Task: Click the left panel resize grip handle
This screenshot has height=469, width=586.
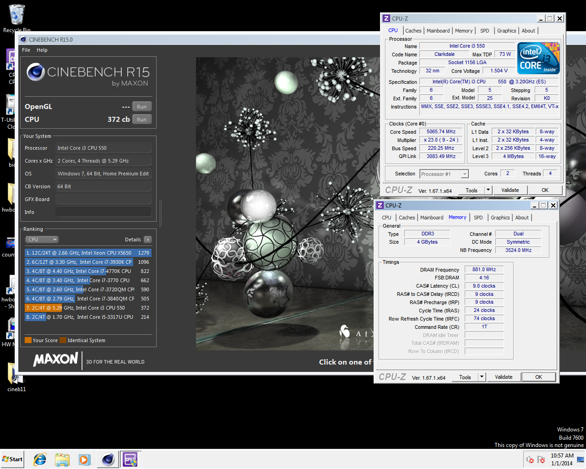Action: point(160,213)
